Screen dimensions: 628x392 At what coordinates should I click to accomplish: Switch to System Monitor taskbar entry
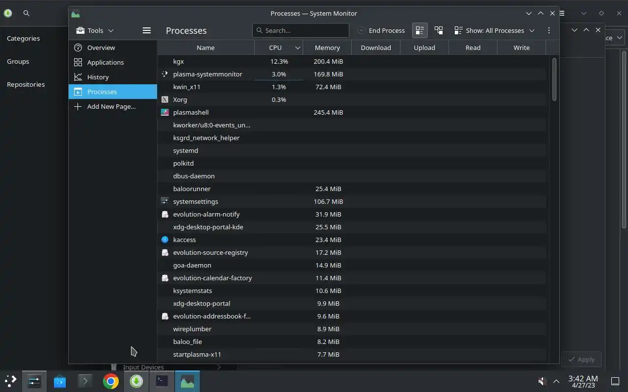(187, 381)
